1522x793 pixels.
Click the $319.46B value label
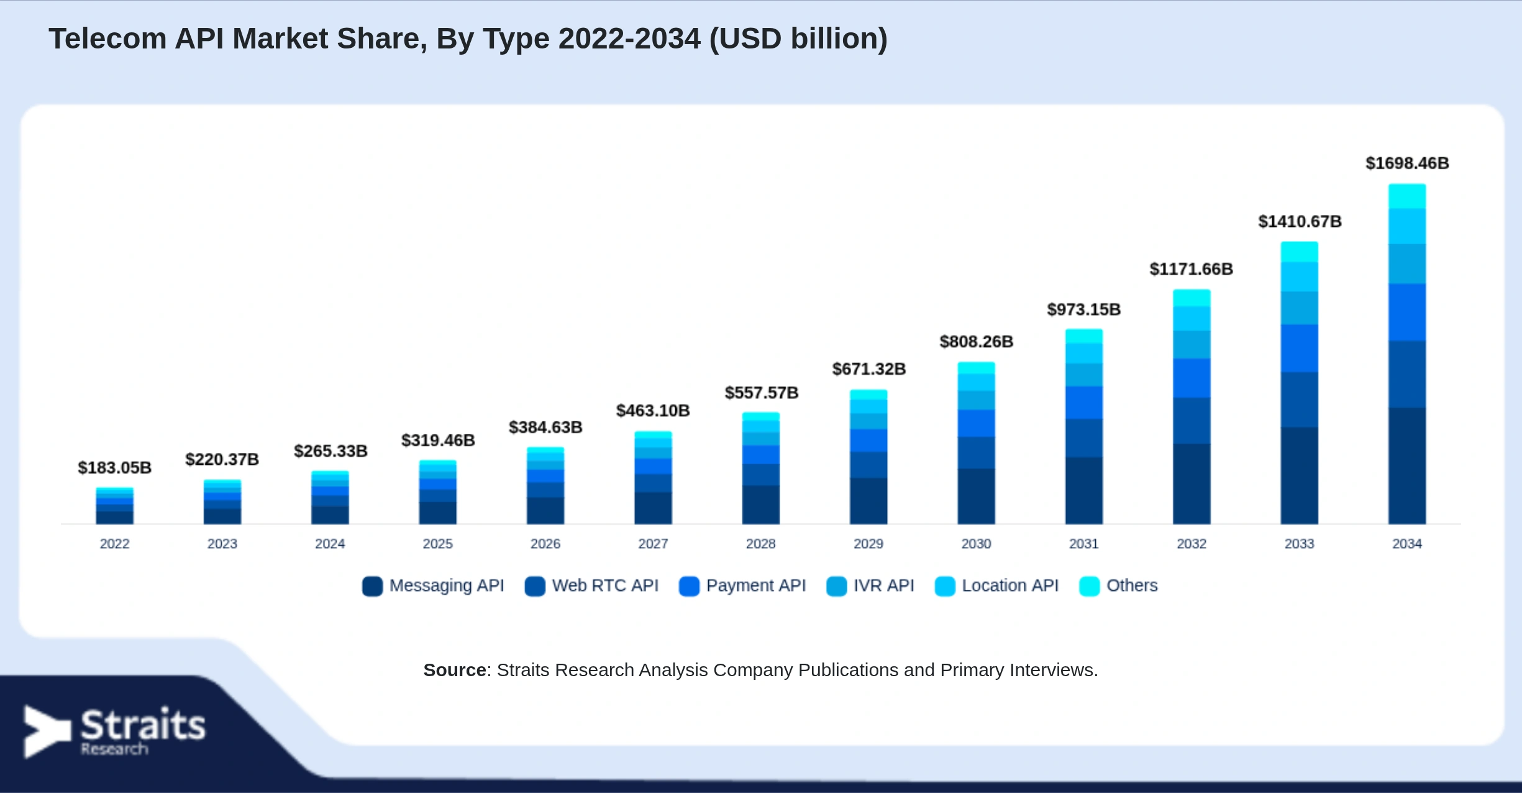[438, 441]
